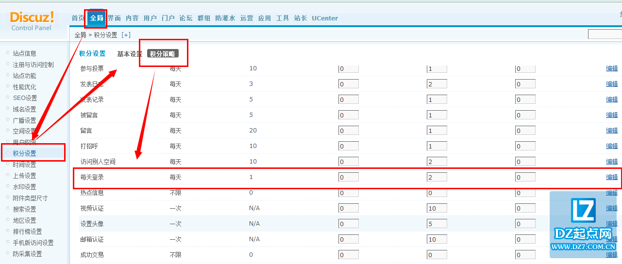This screenshot has height=264, width=622.
Task: Open 水印设置 in the sidebar
Action: [24, 187]
